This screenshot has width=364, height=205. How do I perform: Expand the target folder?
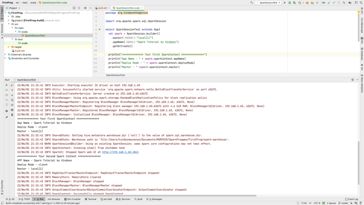9,47
